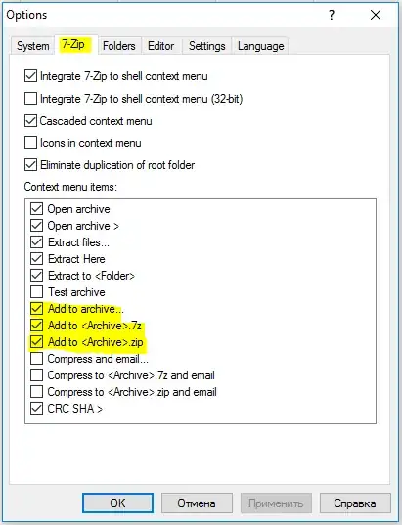The height and width of the screenshot is (525, 402).
Task: Uncheck the 'Open archive >' submenu item
Action: 36,226
